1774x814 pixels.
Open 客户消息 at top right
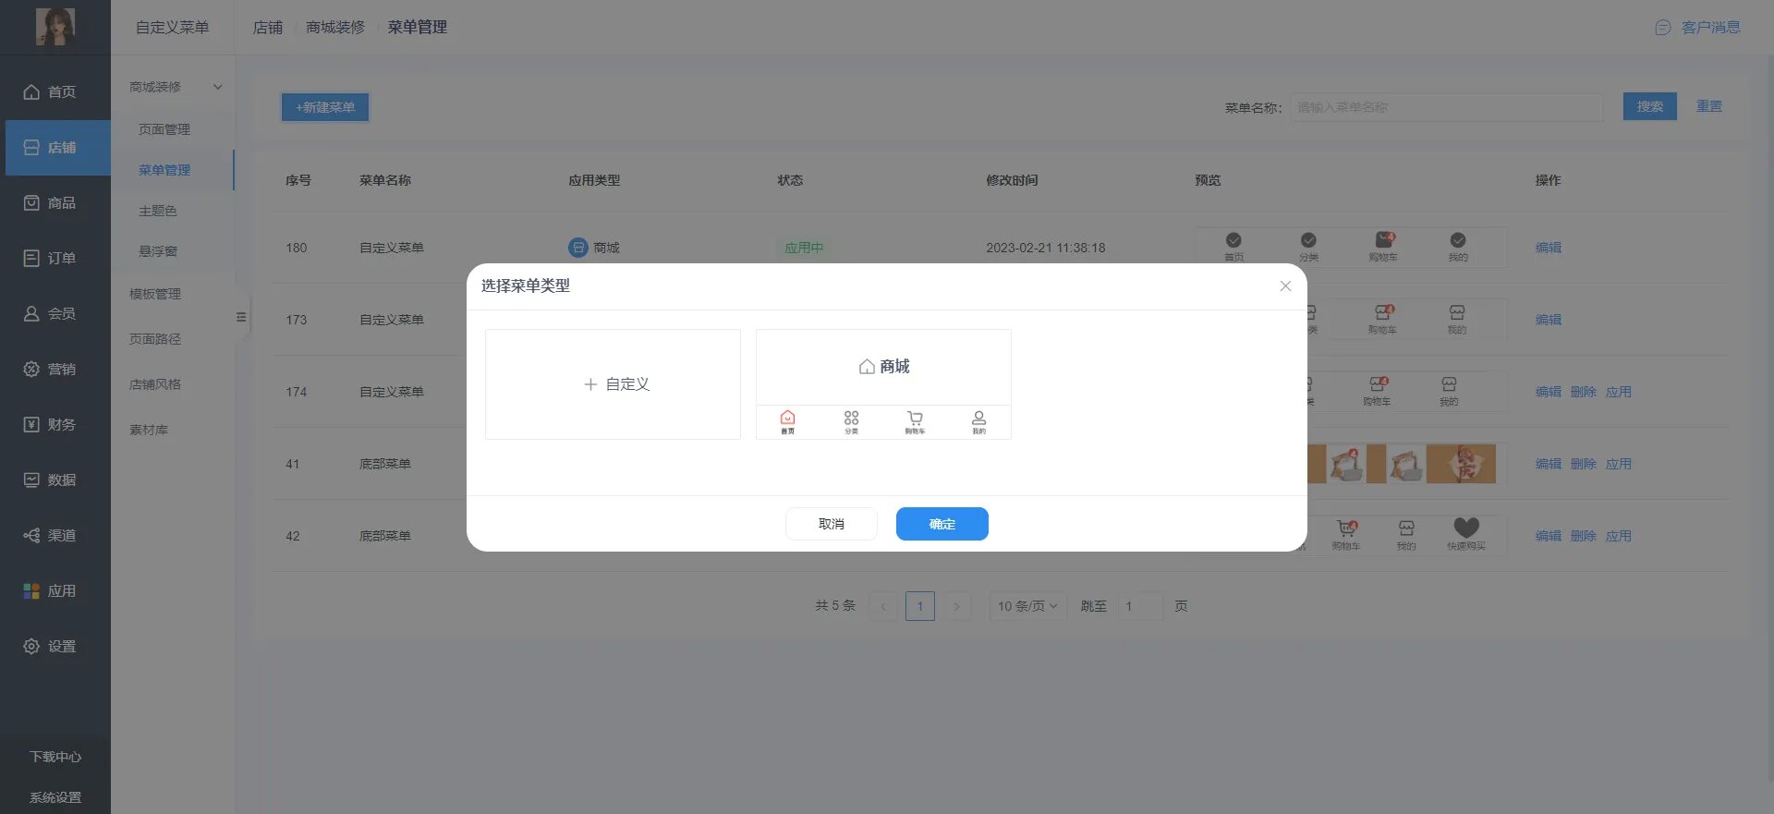tap(1698, 28)
